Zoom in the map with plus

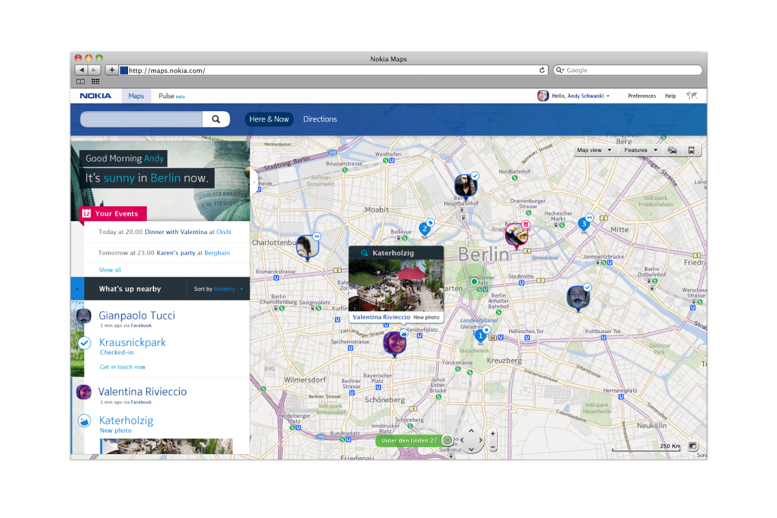tap(493, 434)
